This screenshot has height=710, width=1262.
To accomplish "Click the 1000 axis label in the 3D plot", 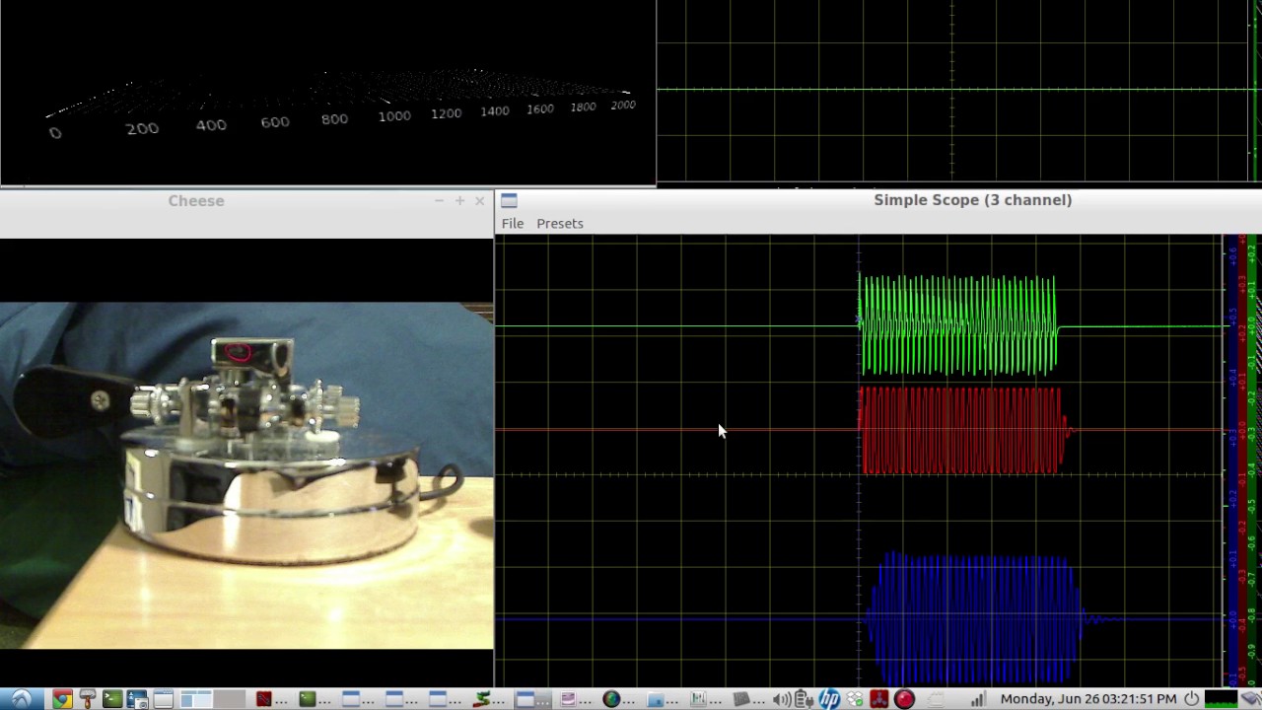I will coord(394,116).
